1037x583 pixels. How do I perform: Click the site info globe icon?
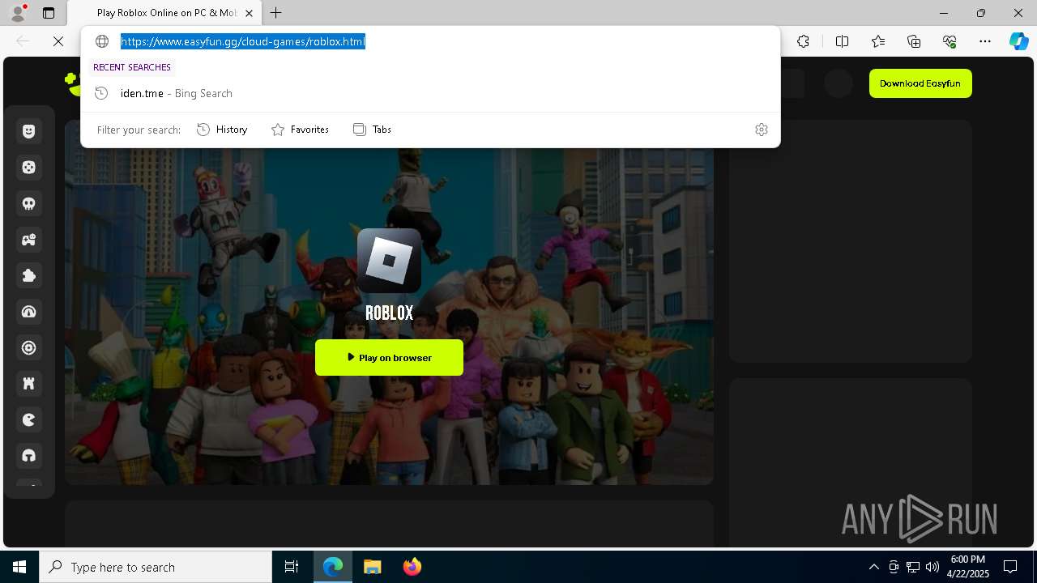[x=102, y=41]
